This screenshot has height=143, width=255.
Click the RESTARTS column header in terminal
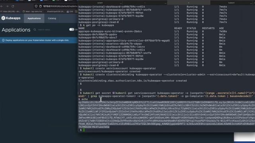point(208,28)
